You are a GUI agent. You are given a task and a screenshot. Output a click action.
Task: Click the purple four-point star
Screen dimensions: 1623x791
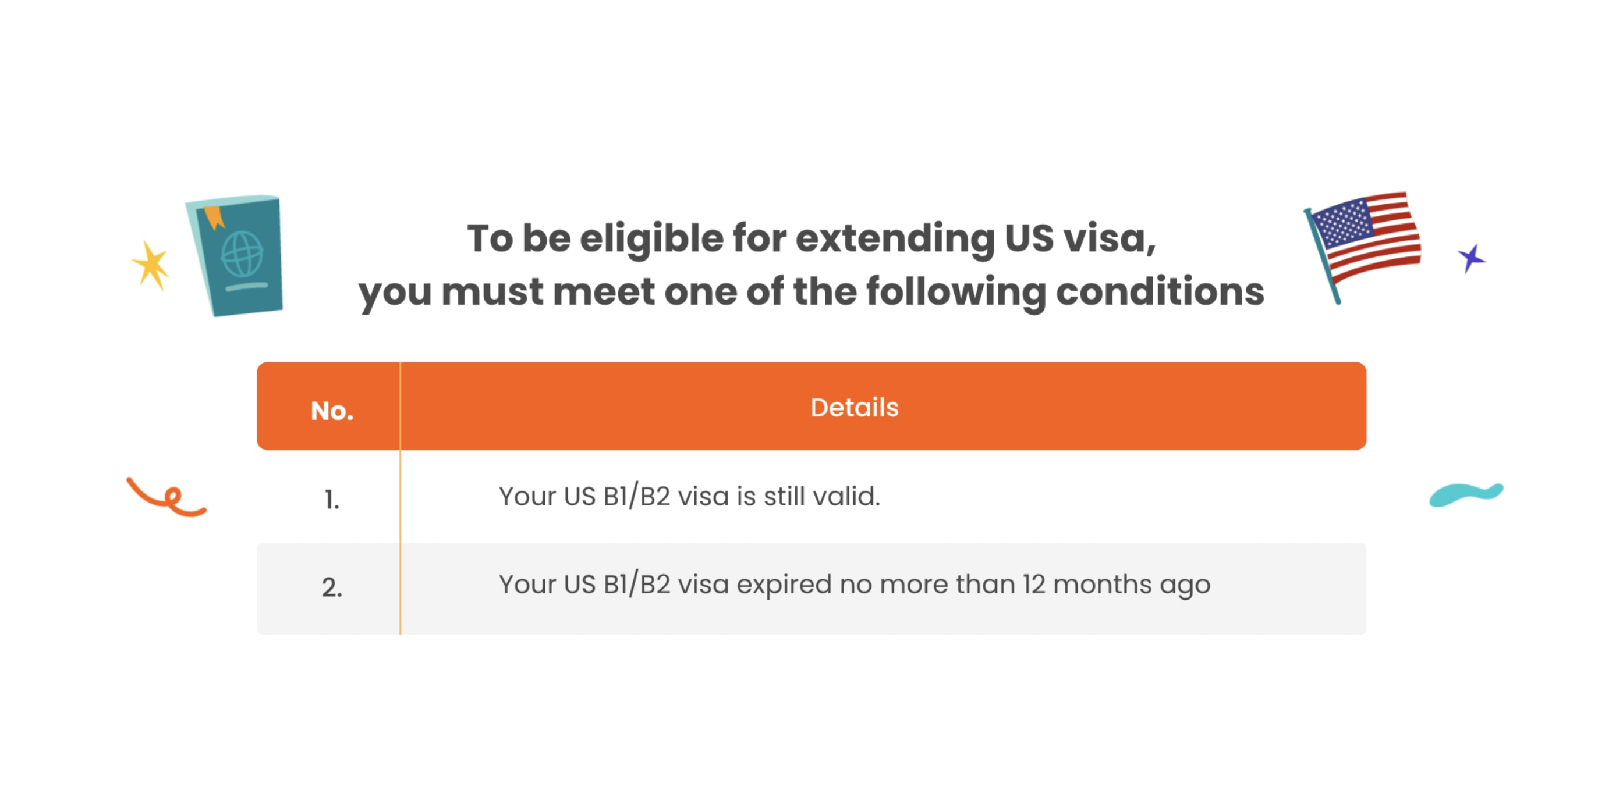1471,258
